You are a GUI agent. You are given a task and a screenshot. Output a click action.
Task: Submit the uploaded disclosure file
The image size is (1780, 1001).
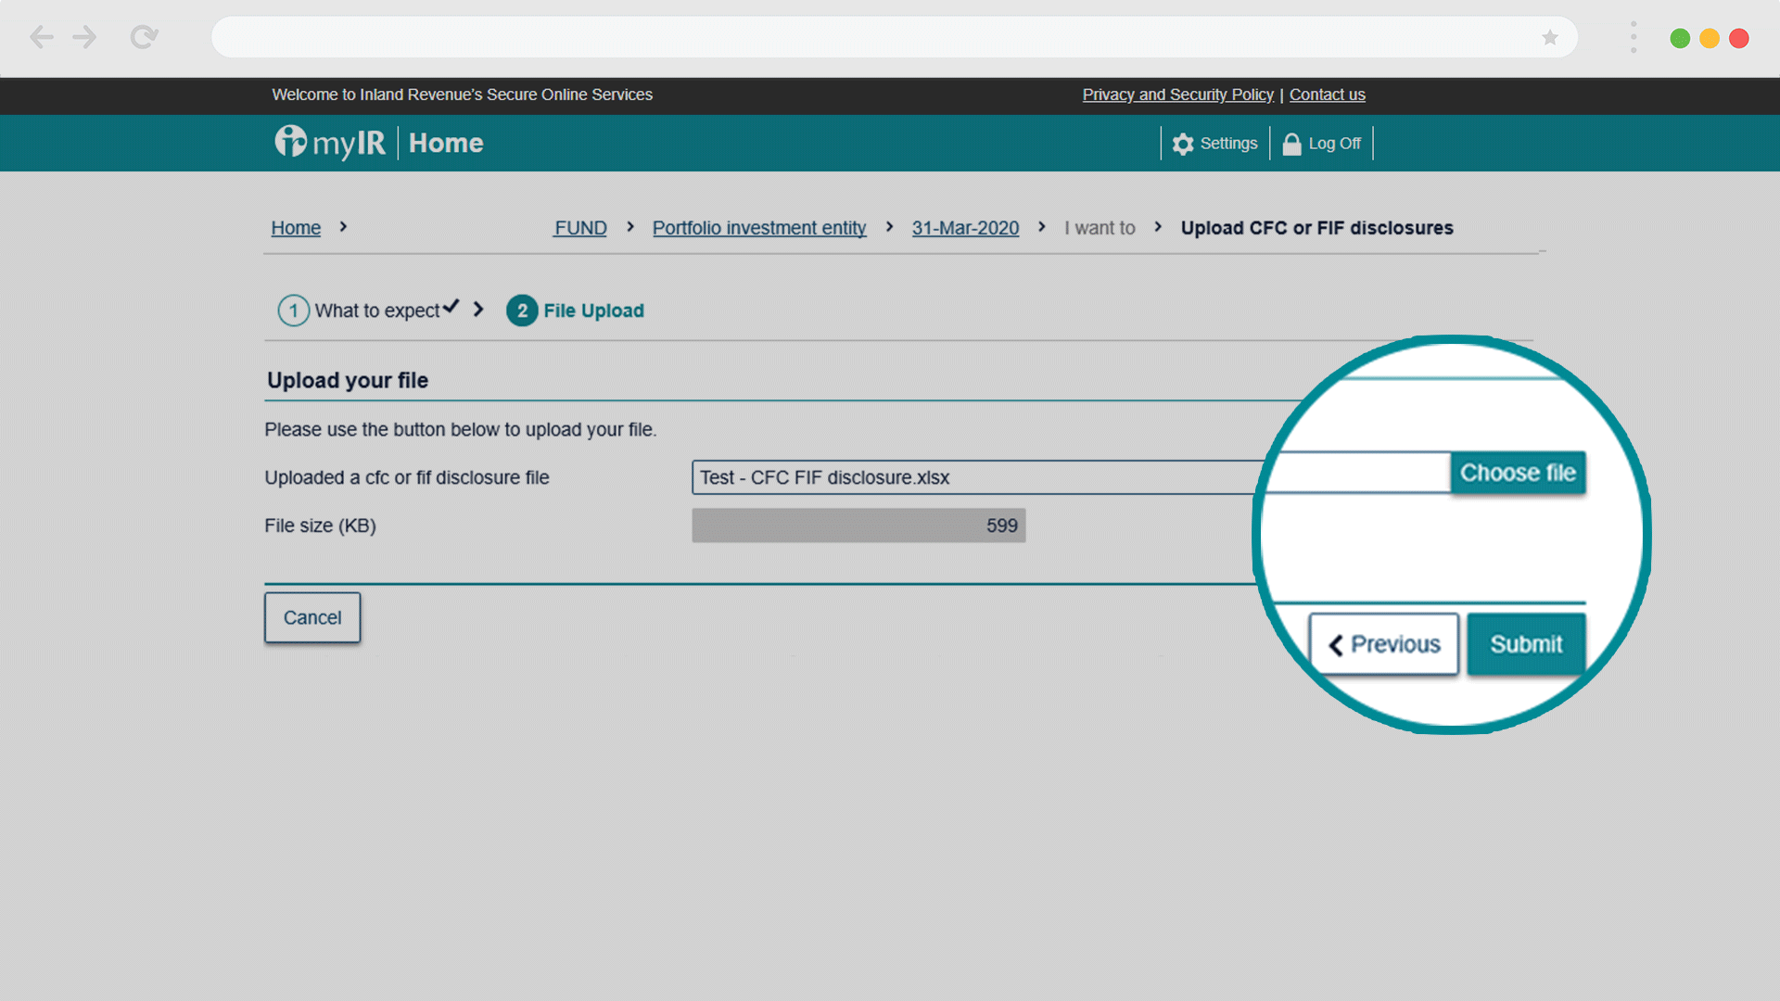point(1525,644)
